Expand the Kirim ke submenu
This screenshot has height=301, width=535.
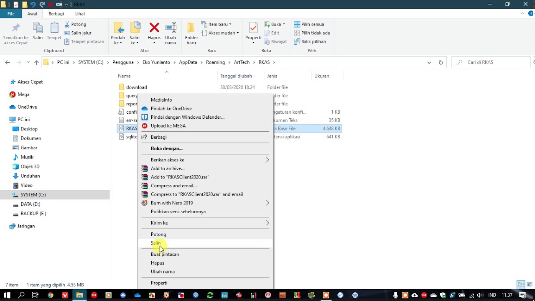pos(205,223)
